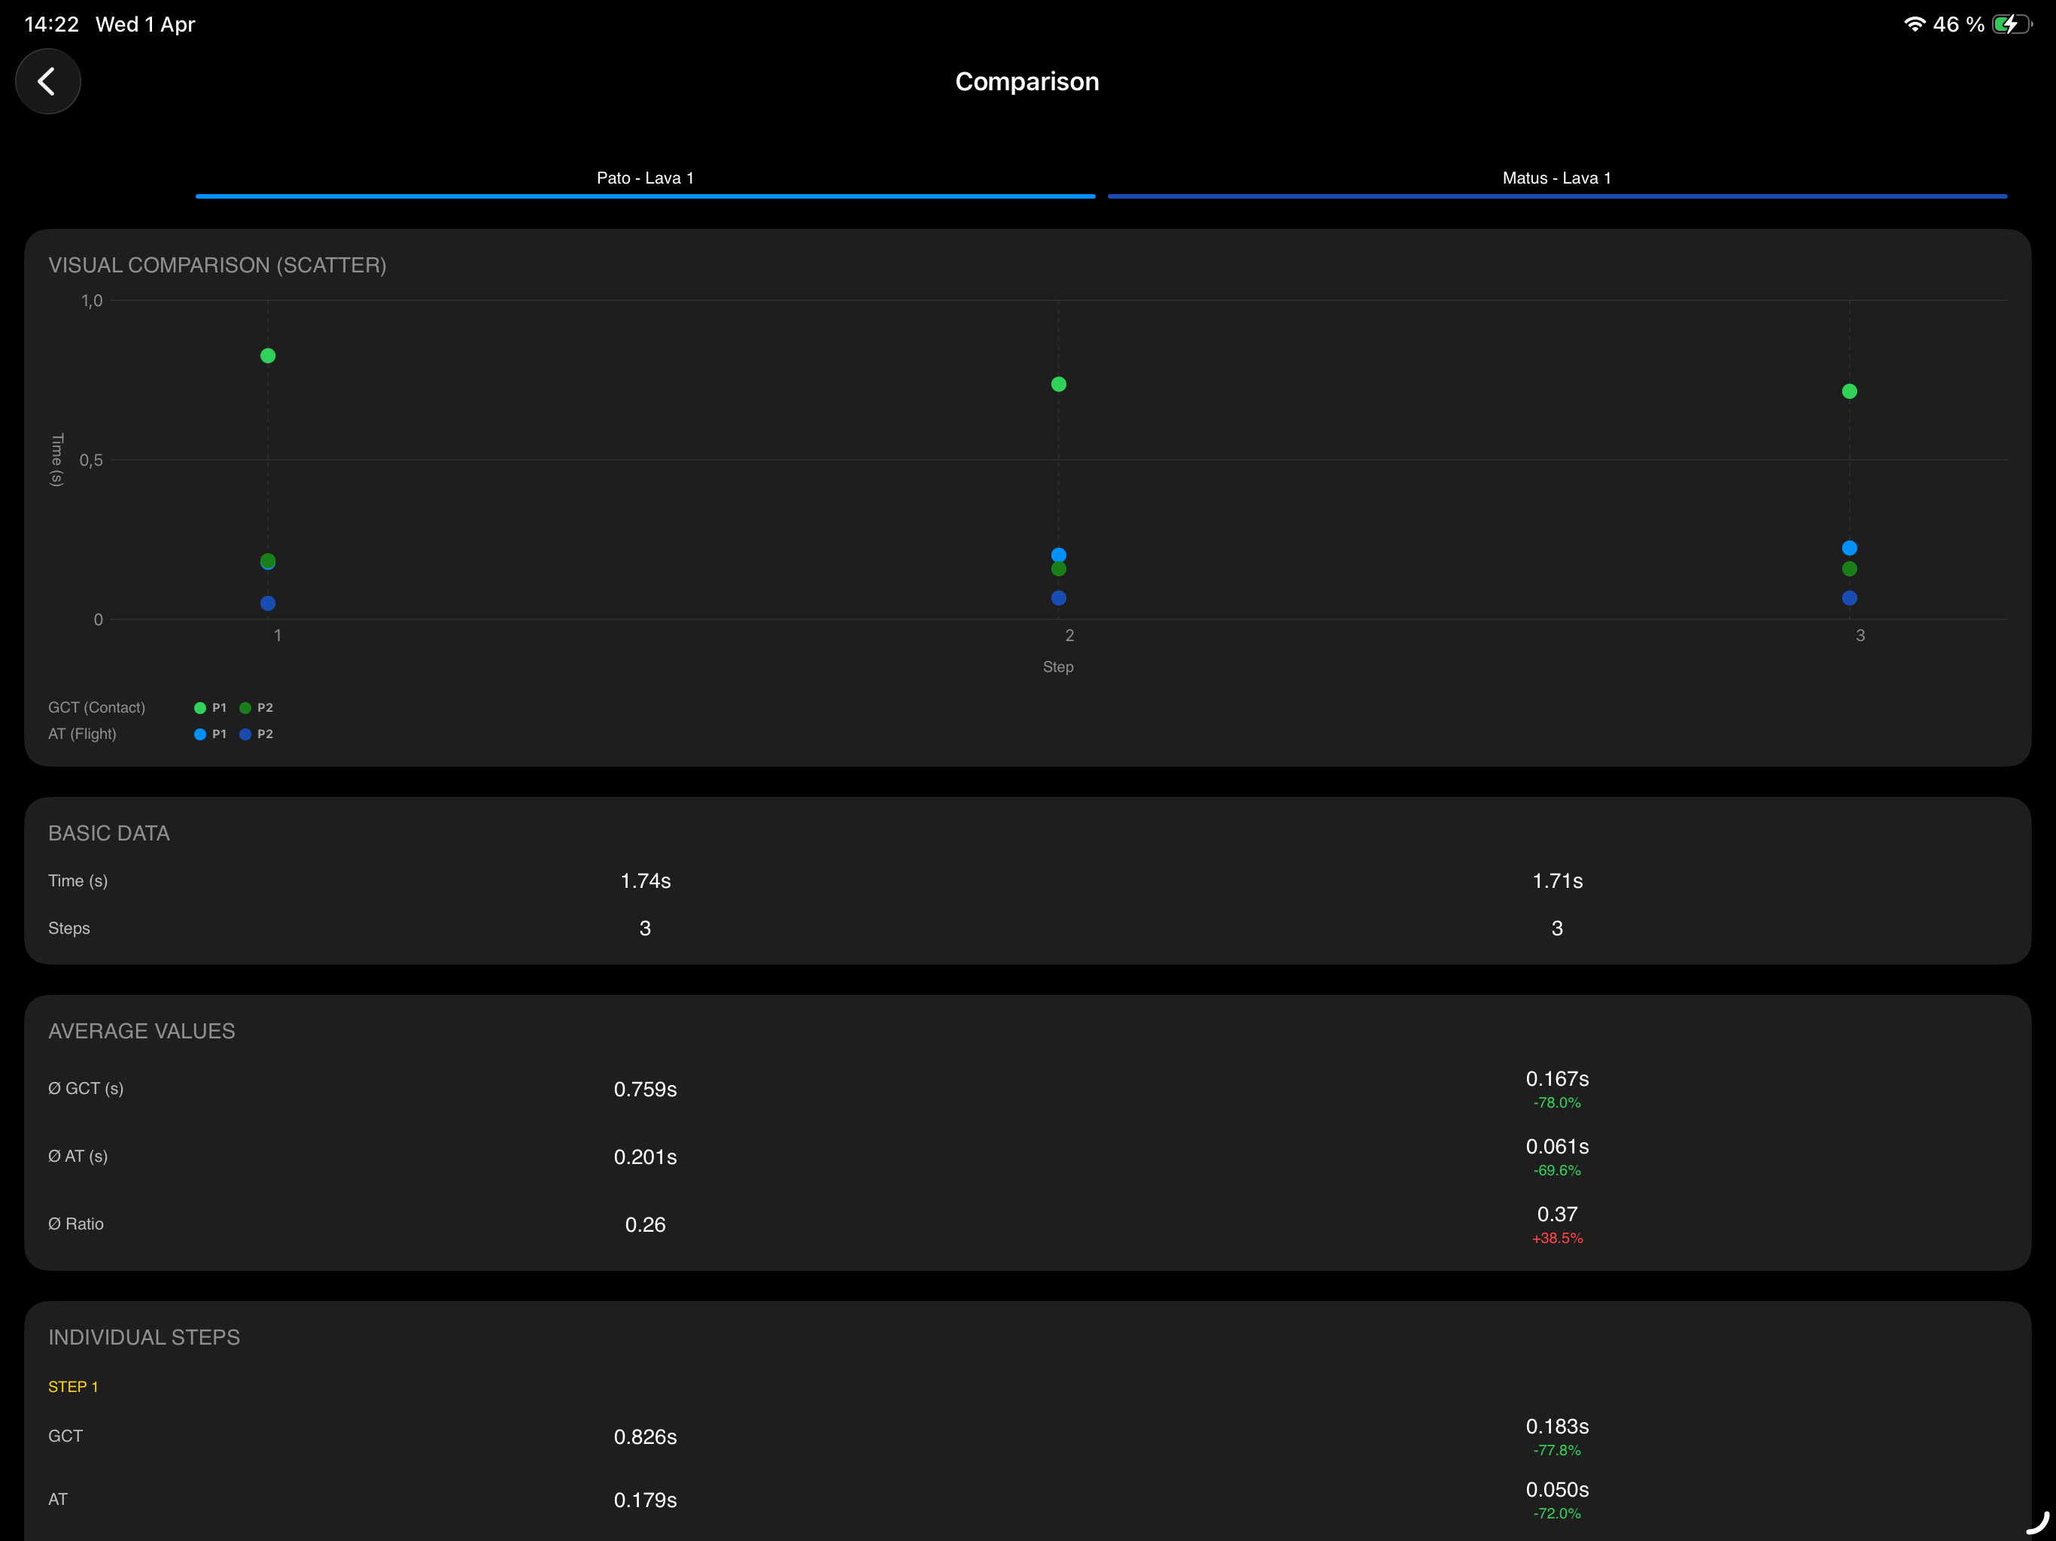Select step 1 P2 flight scatter point
2056x1541 pixels.
(268, 603)
